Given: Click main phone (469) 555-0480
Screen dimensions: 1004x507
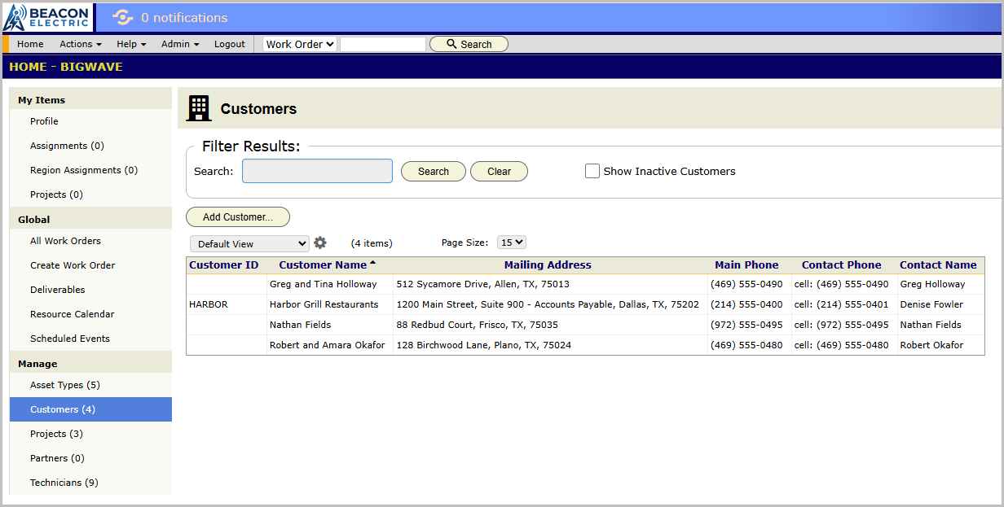Looking at the screenshot, I should click(746, 345).
